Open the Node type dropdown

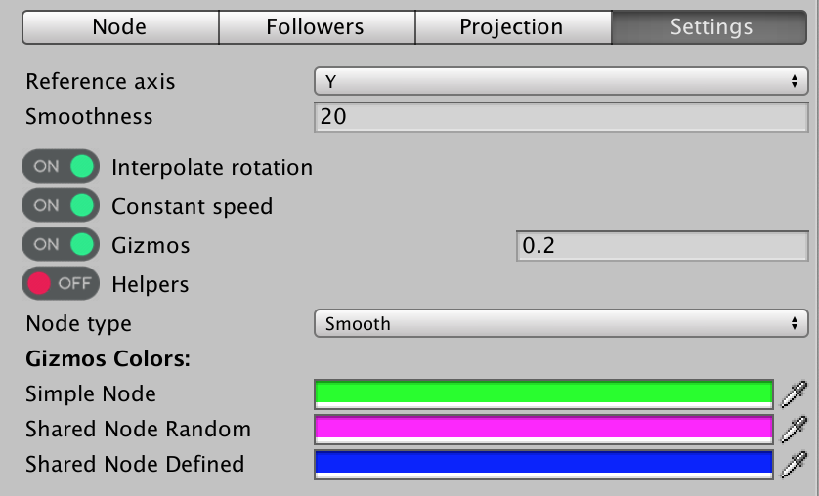pos(561,323)
